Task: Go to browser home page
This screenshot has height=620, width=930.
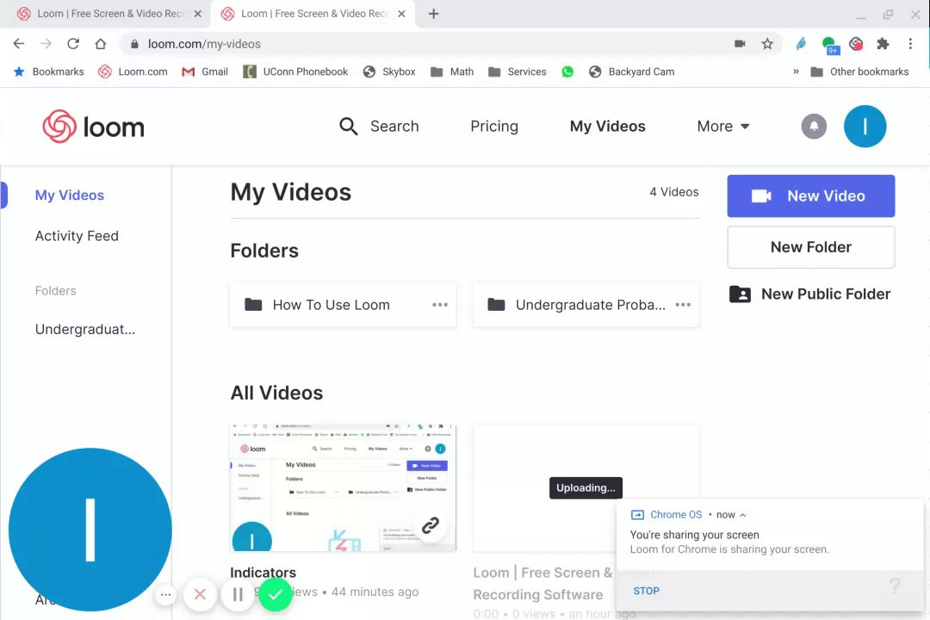Action: [x=100, y=44]
